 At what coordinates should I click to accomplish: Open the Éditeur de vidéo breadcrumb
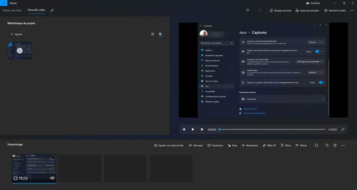[12, 10]
